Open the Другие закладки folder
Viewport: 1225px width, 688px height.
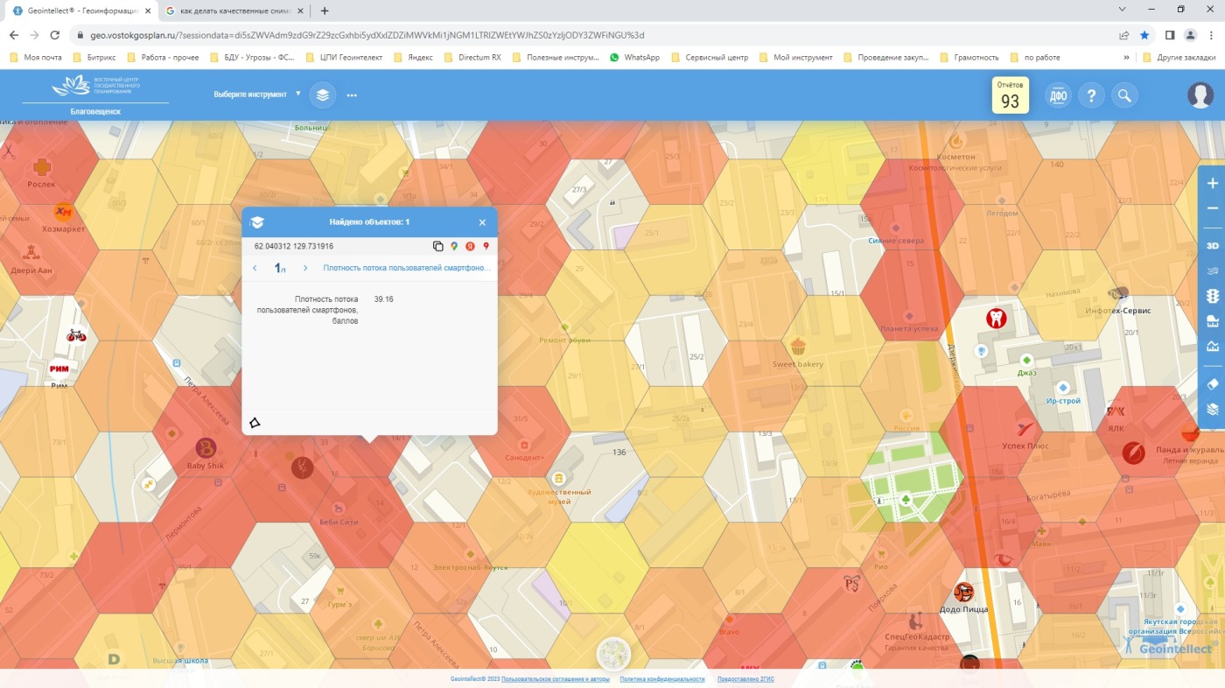(1181, 58)
